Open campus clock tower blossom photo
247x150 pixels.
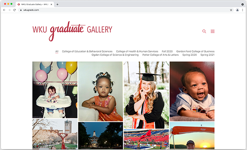coord(55,134)
